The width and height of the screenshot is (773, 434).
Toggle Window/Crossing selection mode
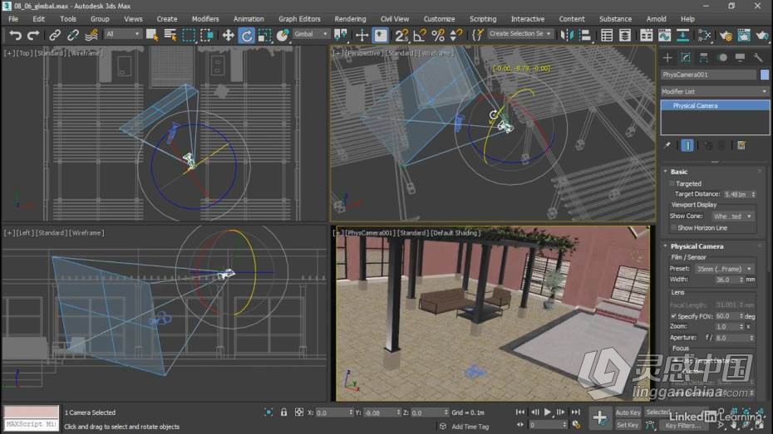point(207,35)
